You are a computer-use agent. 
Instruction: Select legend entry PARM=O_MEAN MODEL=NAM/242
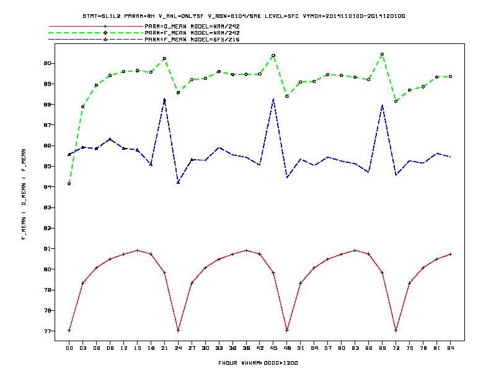tap(192, 27)
